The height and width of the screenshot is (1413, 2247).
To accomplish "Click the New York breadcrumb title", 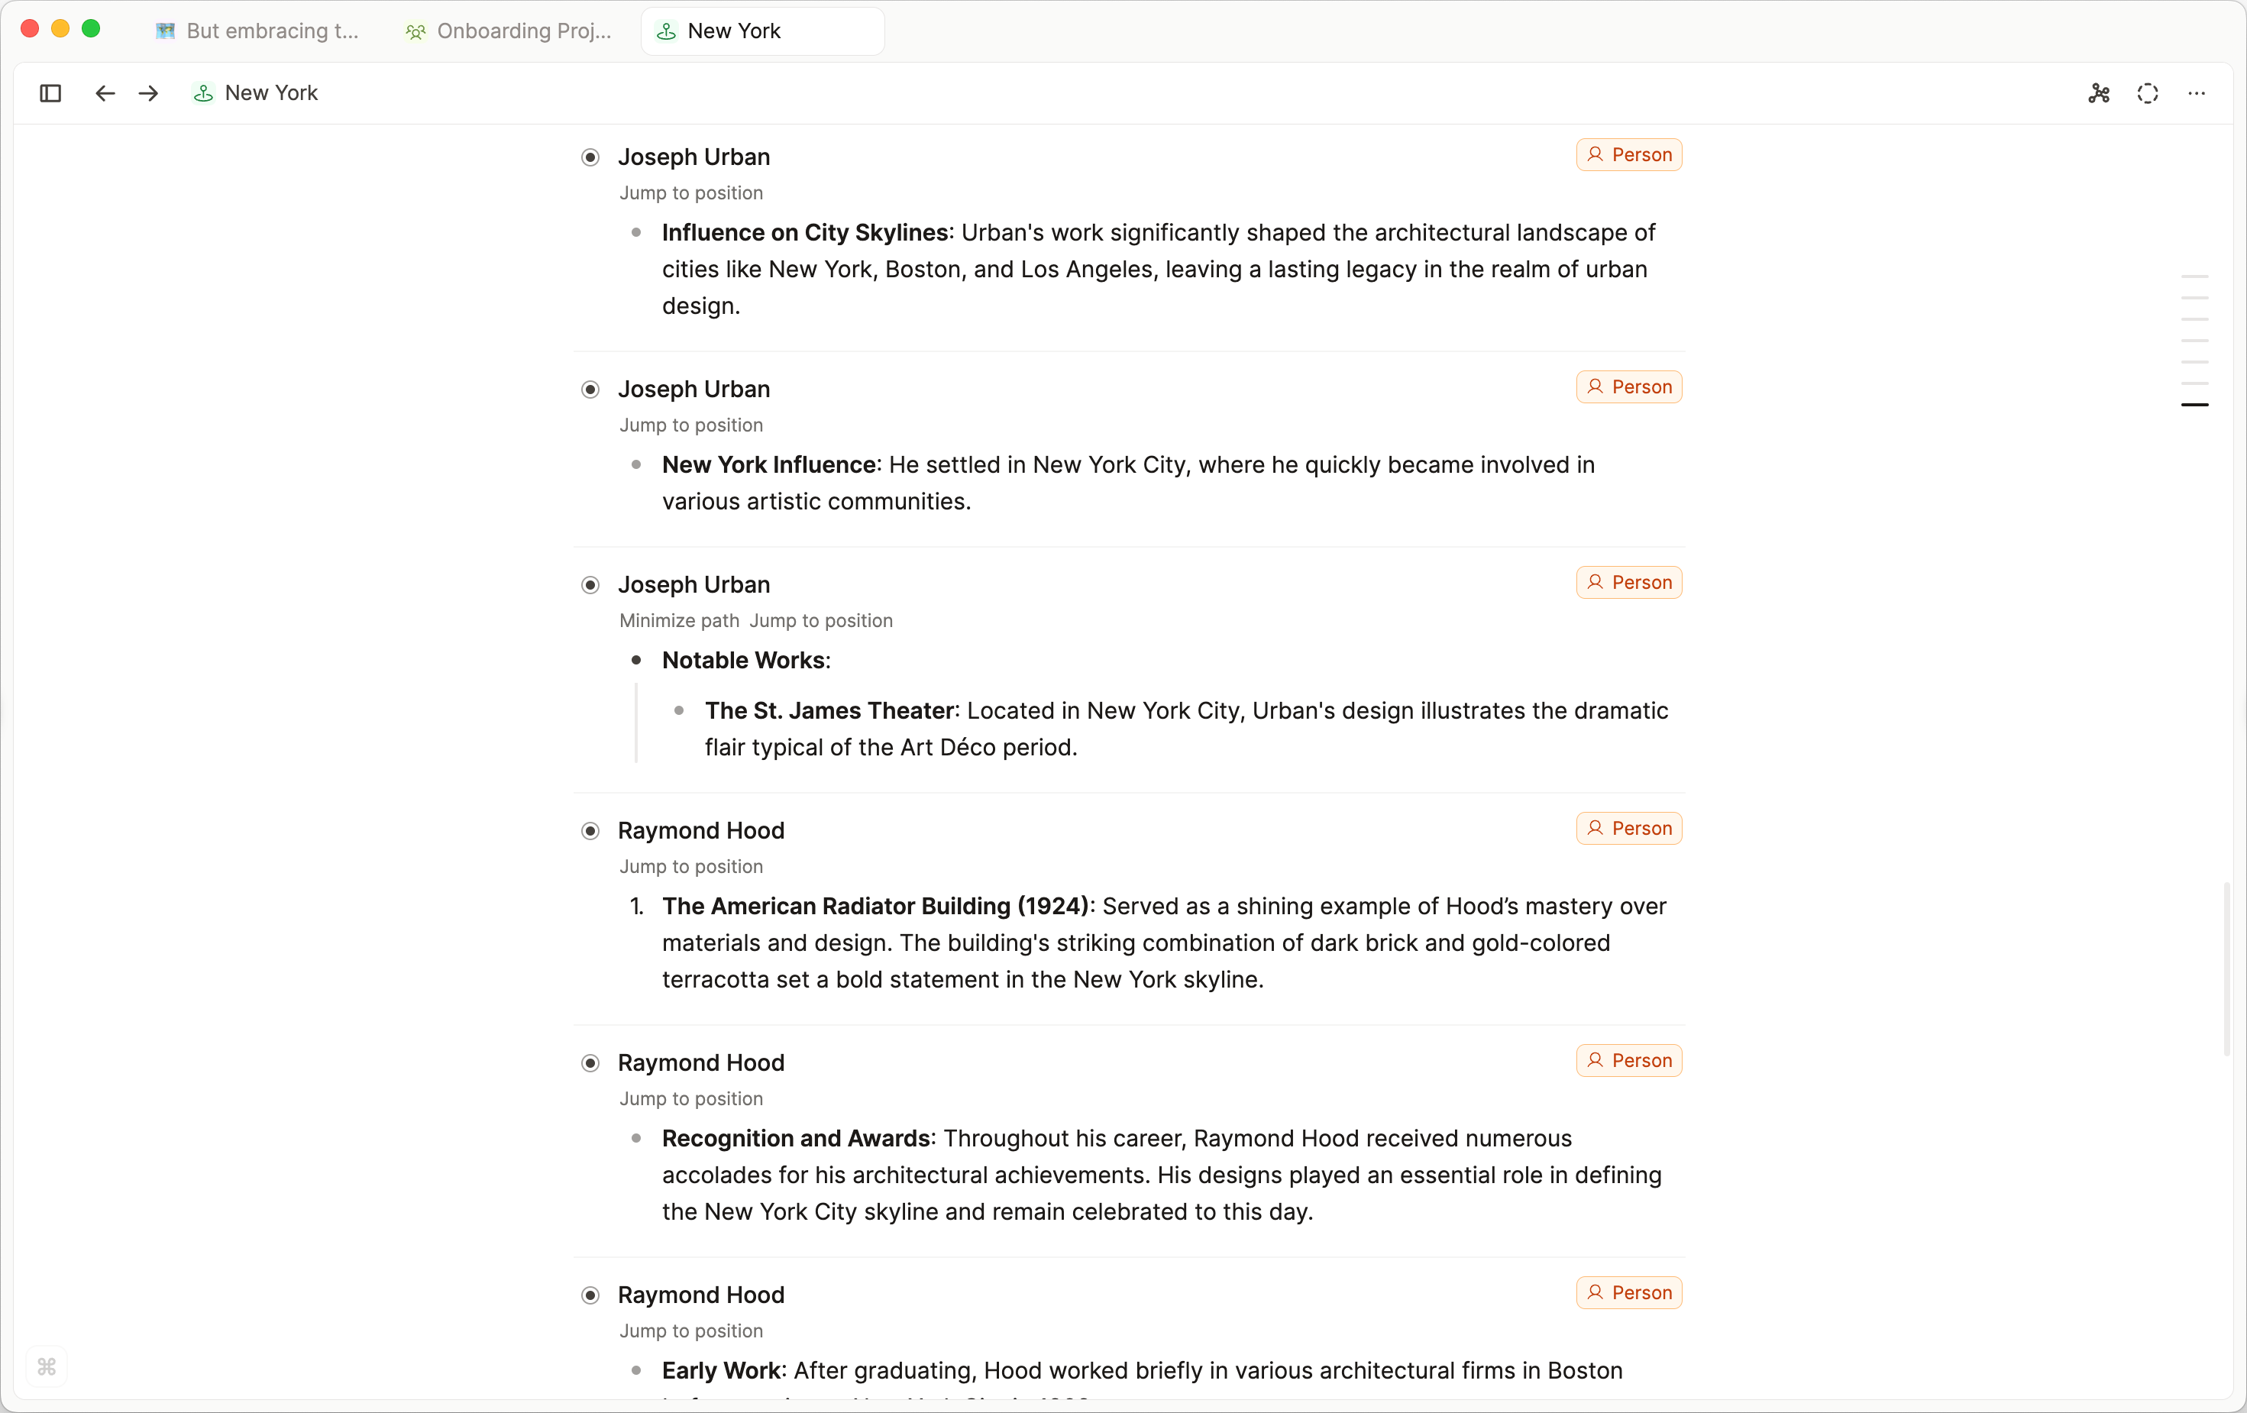I will click(270, 93).
